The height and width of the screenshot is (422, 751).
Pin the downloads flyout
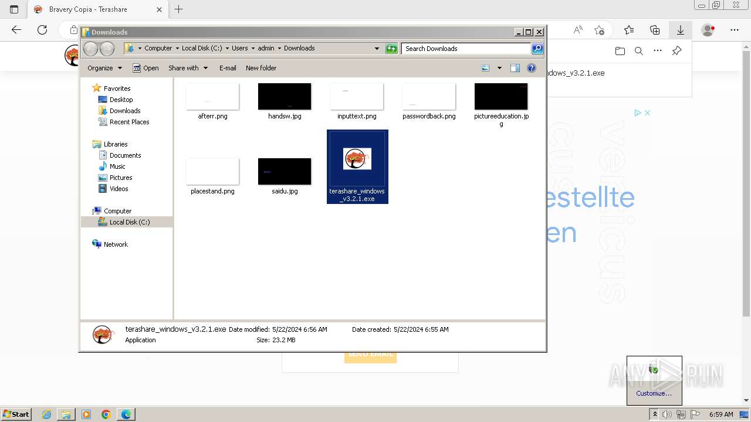[x=676, y=51]
